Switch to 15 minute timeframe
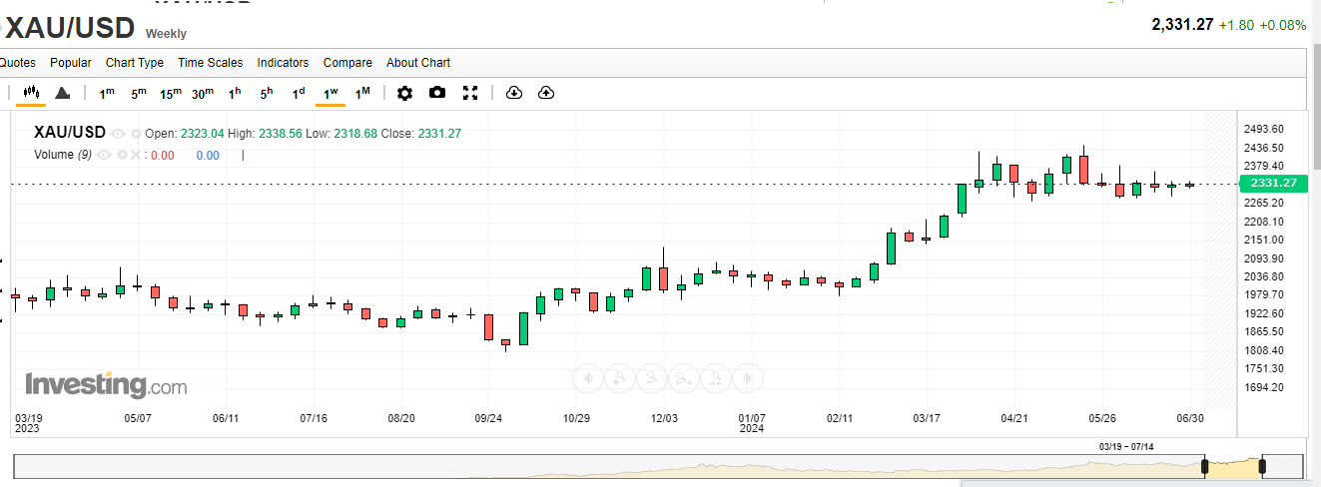Screen dimensions: 1321x487 (x=171, y=93)
